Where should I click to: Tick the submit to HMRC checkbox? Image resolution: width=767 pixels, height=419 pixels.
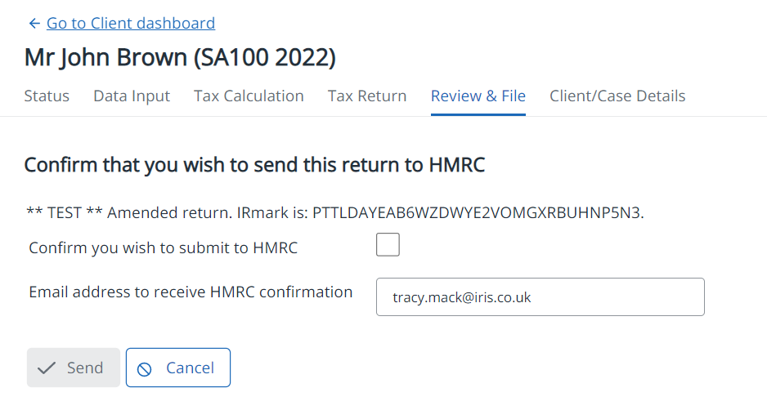point(388,244)
